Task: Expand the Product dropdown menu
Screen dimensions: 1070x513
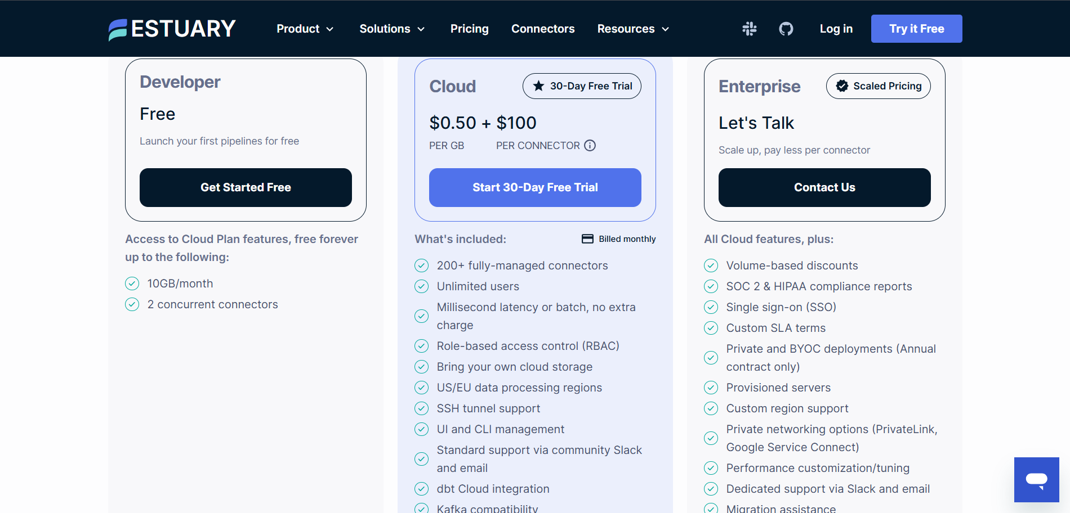Action: (x=305, y=29)
